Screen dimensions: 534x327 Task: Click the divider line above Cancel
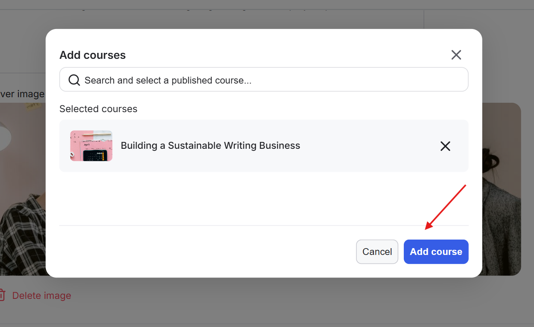click(264, 226)
